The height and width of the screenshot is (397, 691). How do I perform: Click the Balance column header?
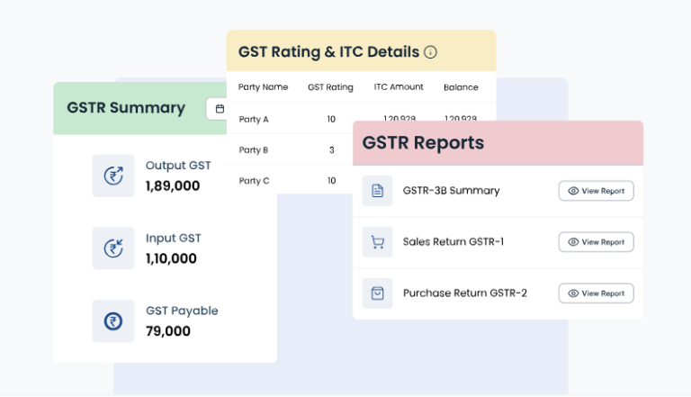click(x=460, y=87)
